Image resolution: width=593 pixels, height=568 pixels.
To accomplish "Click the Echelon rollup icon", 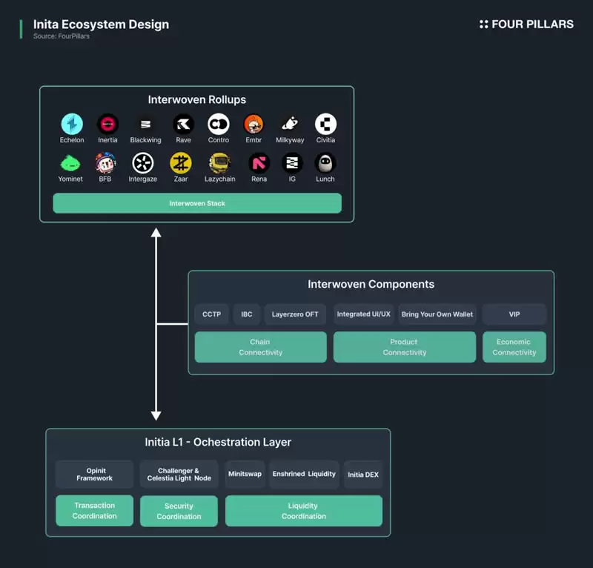I will tap(72, 124).
